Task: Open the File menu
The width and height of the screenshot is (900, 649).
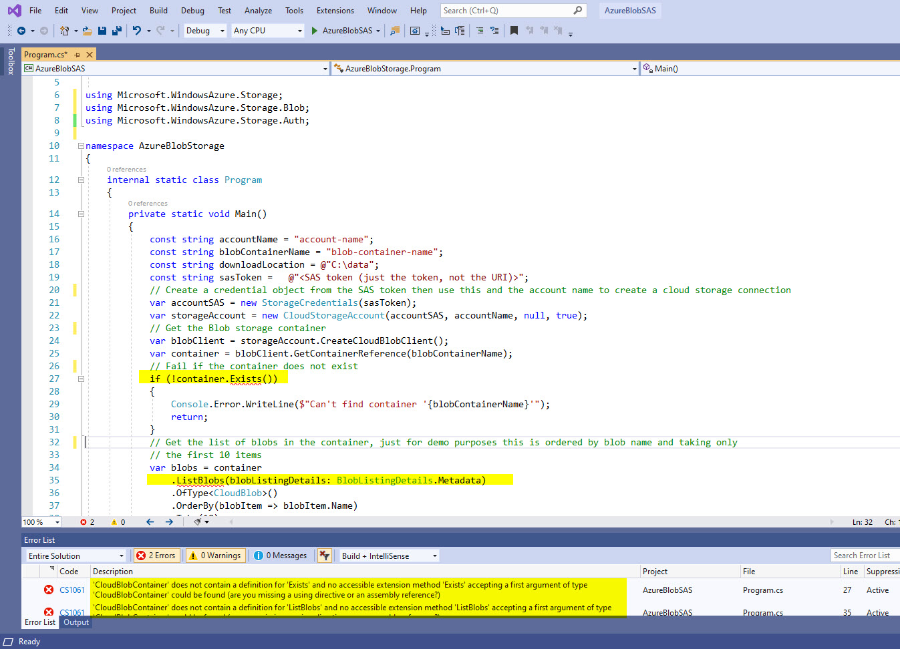Action: tap(35, 11)
